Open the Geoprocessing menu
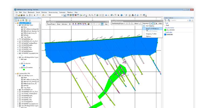This screenshot has width=207, height=108. point(53,12)
